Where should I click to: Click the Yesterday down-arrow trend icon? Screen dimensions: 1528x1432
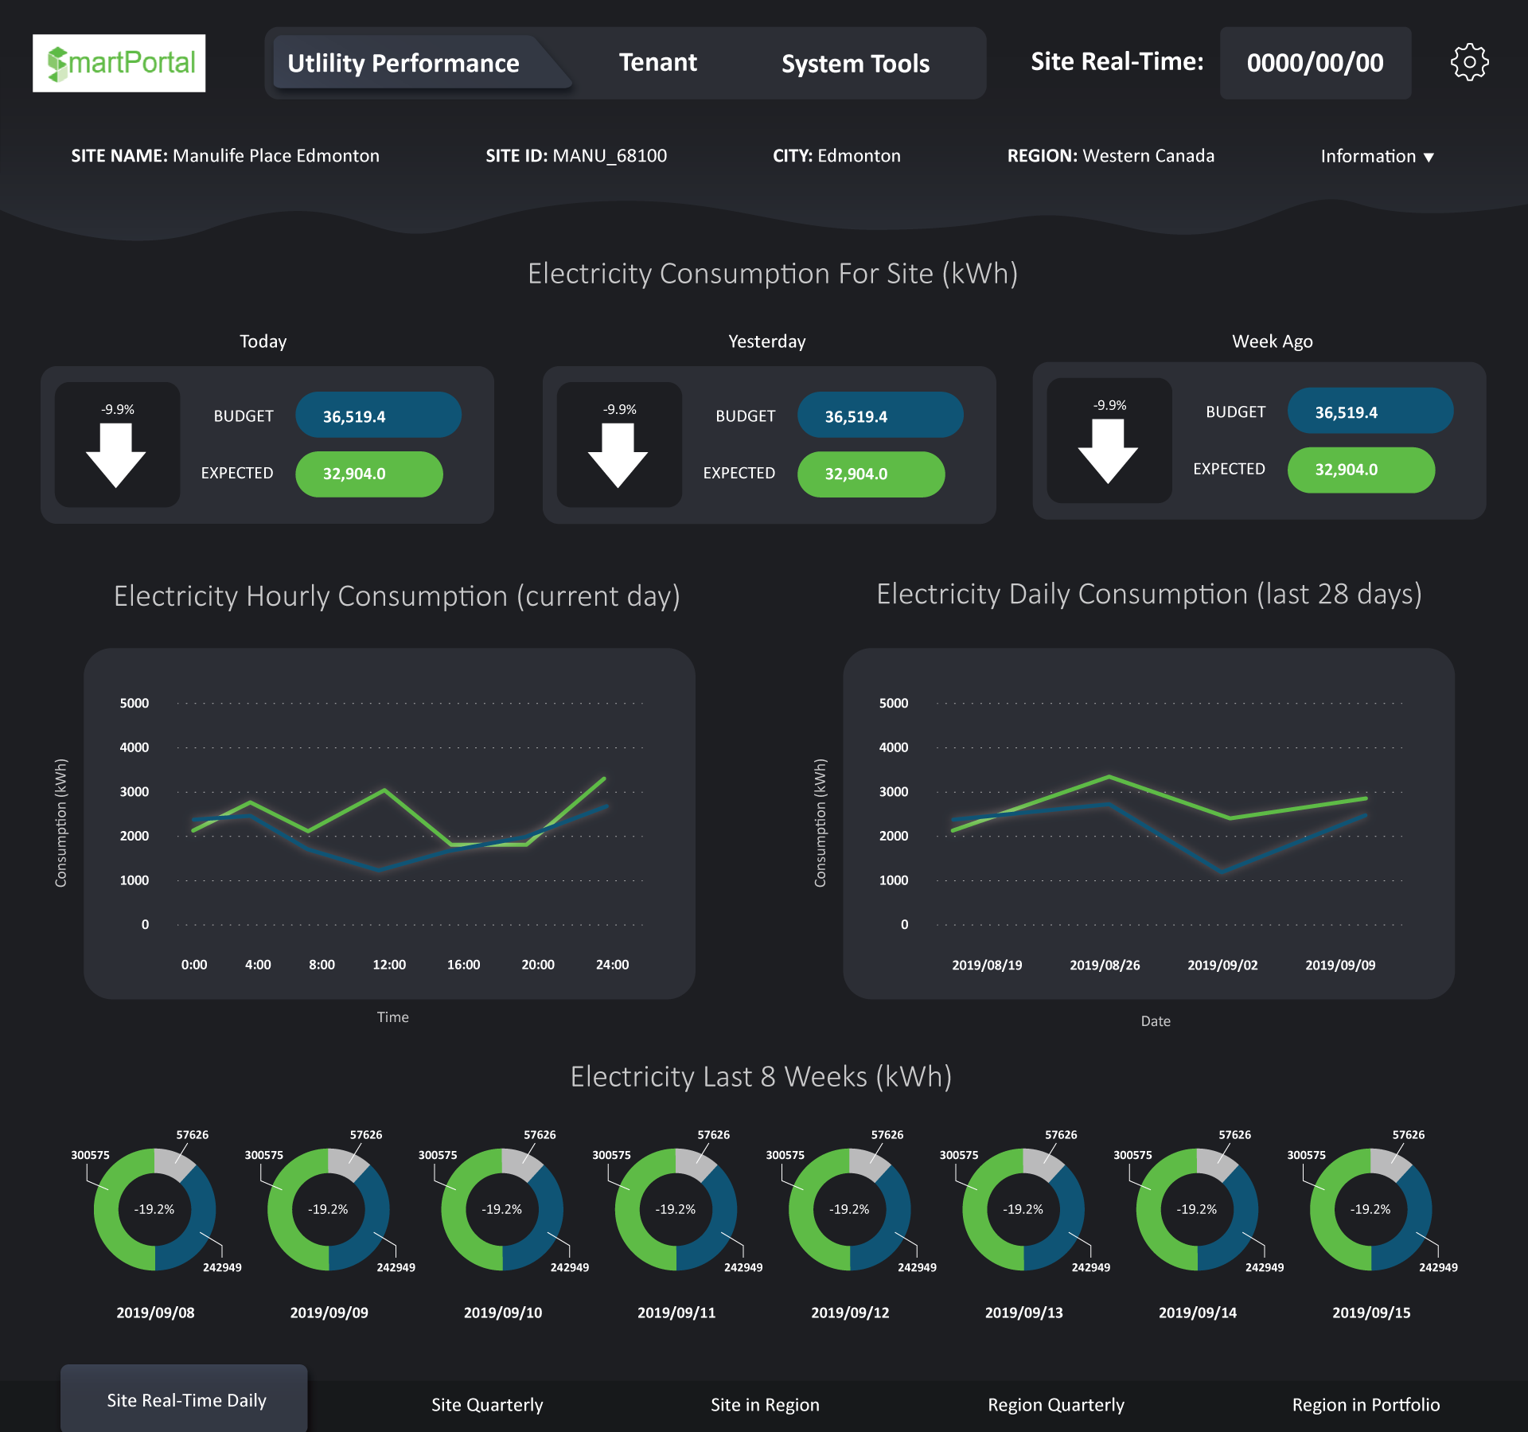(x=618, y=455)
